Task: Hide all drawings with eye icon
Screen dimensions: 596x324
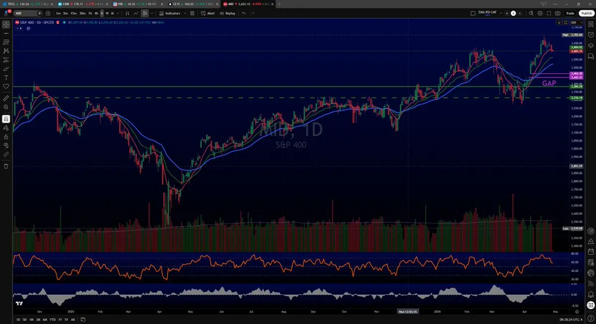Action: 6,145
